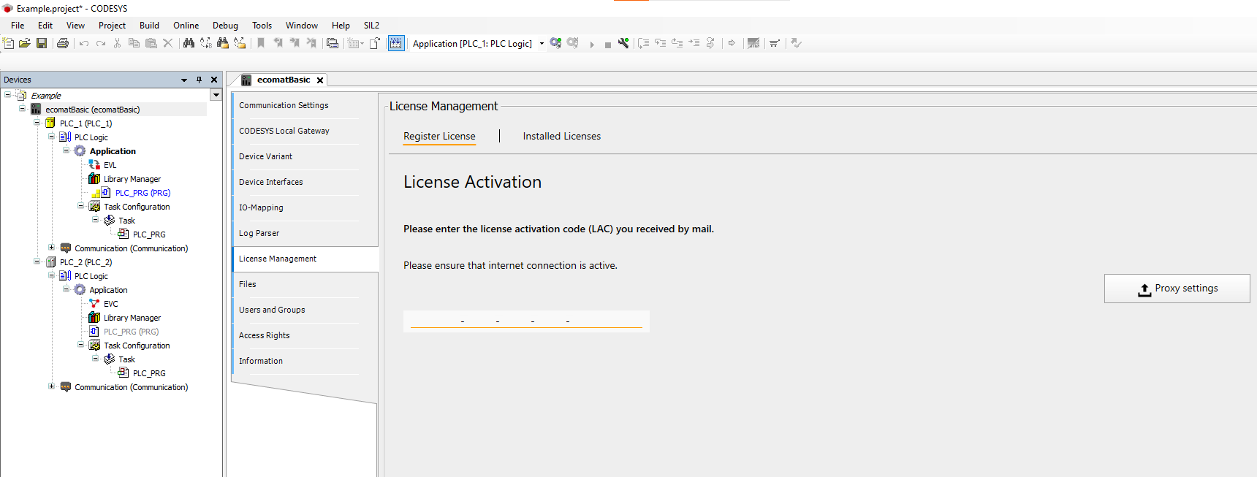This screenshot has height=477, width=1257.
Task: Open the Communication Settings page
Action: coord(284,105)
